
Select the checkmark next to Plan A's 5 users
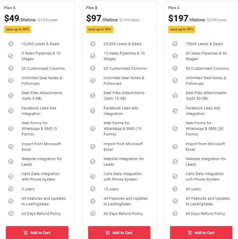coord(11,189)
